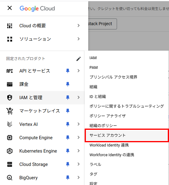Toggle the pin for Cloud Storage
Image resolution: width=169 pixels, height=185 pixels.
click(68, 164)
